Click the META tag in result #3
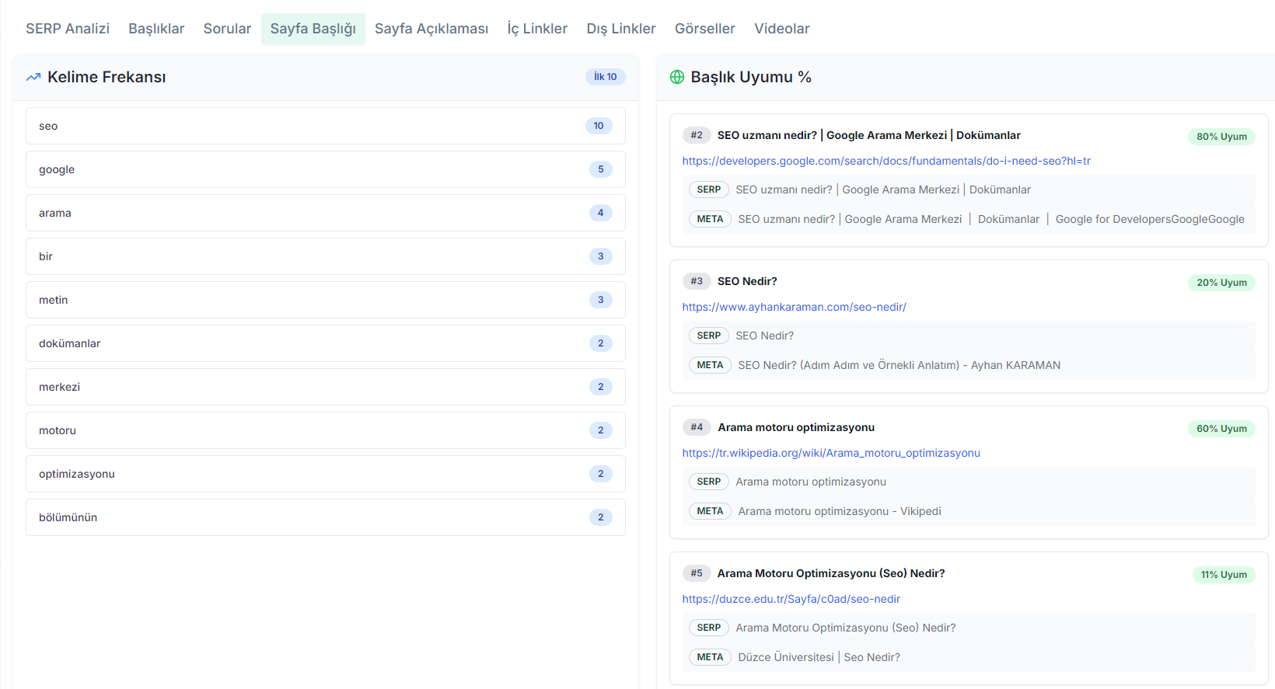The image size is (1275, 689). (710, 365)
